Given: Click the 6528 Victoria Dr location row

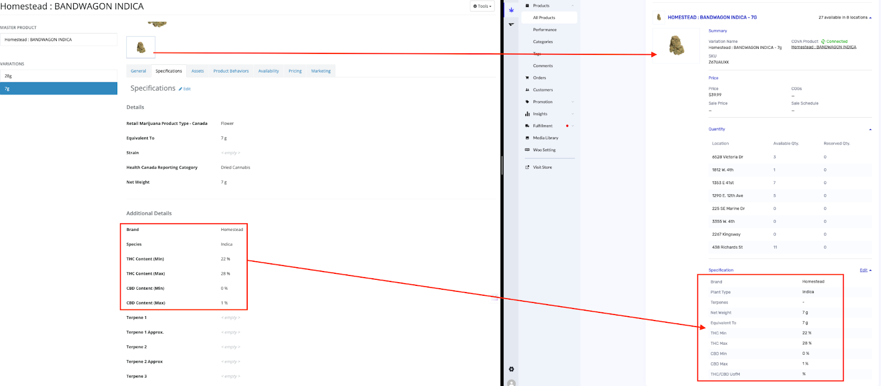Looking at the screenshot, I should [790, 157].
